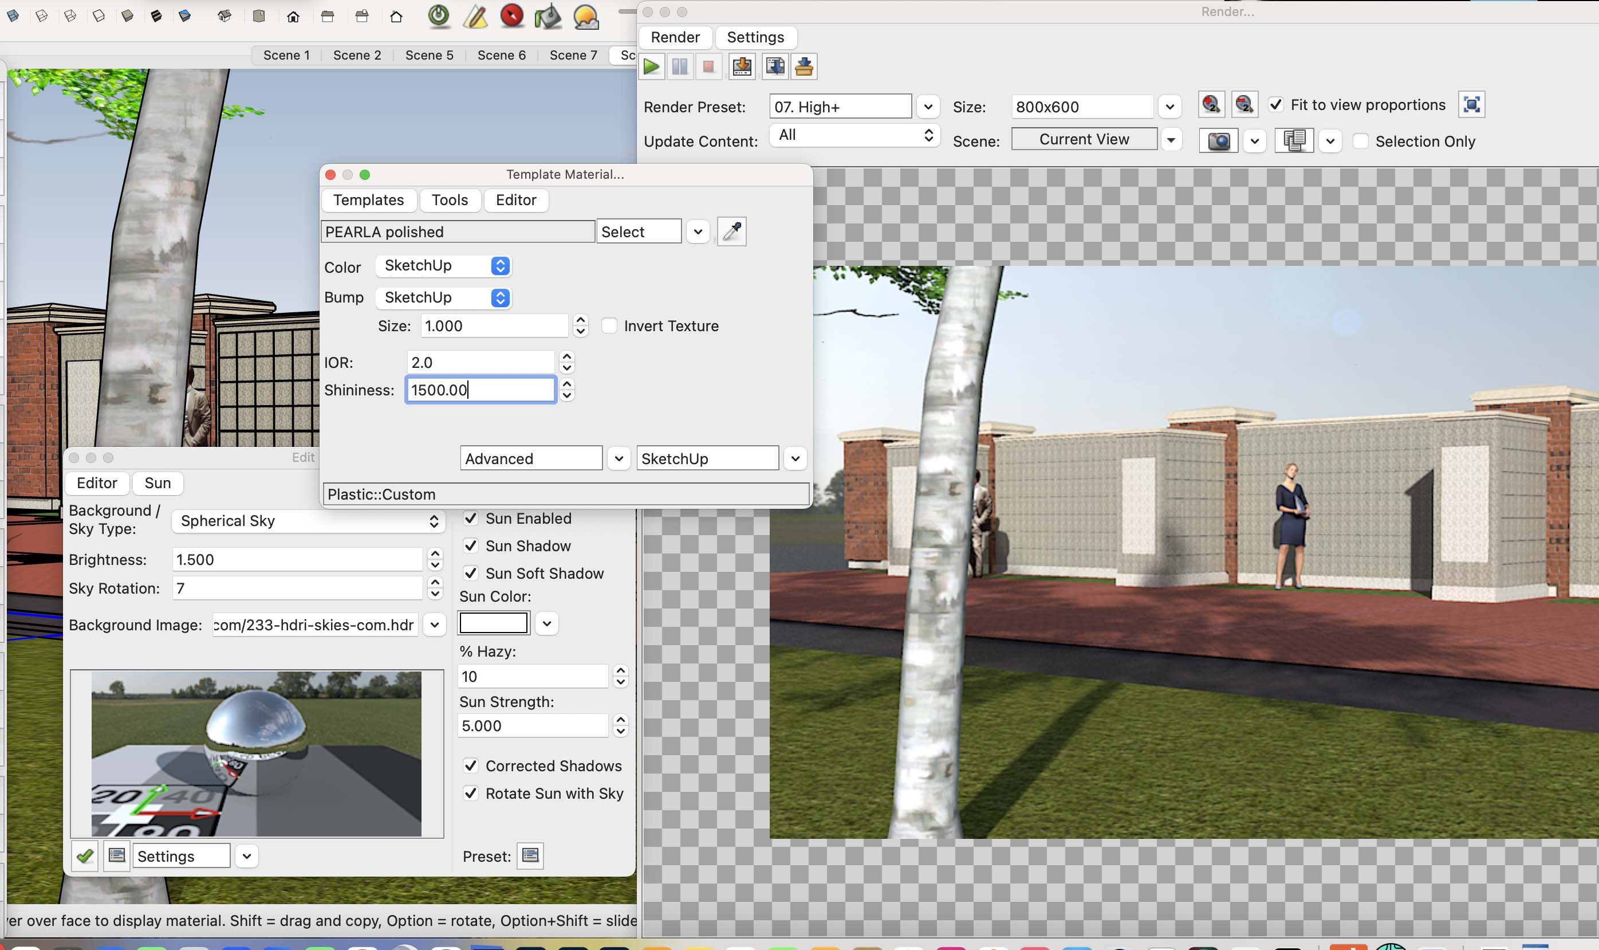
Task: Open the Scene Current View dropdown arrow
Action: pos(1171,140)
